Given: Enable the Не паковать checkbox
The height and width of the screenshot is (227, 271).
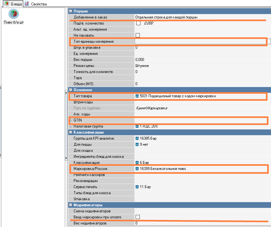Looking at the screenshot, I should (x=138, y=35).
